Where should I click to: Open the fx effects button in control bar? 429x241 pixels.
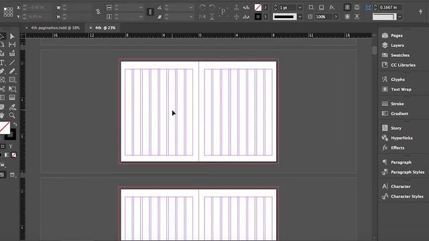tap(332, 7)
